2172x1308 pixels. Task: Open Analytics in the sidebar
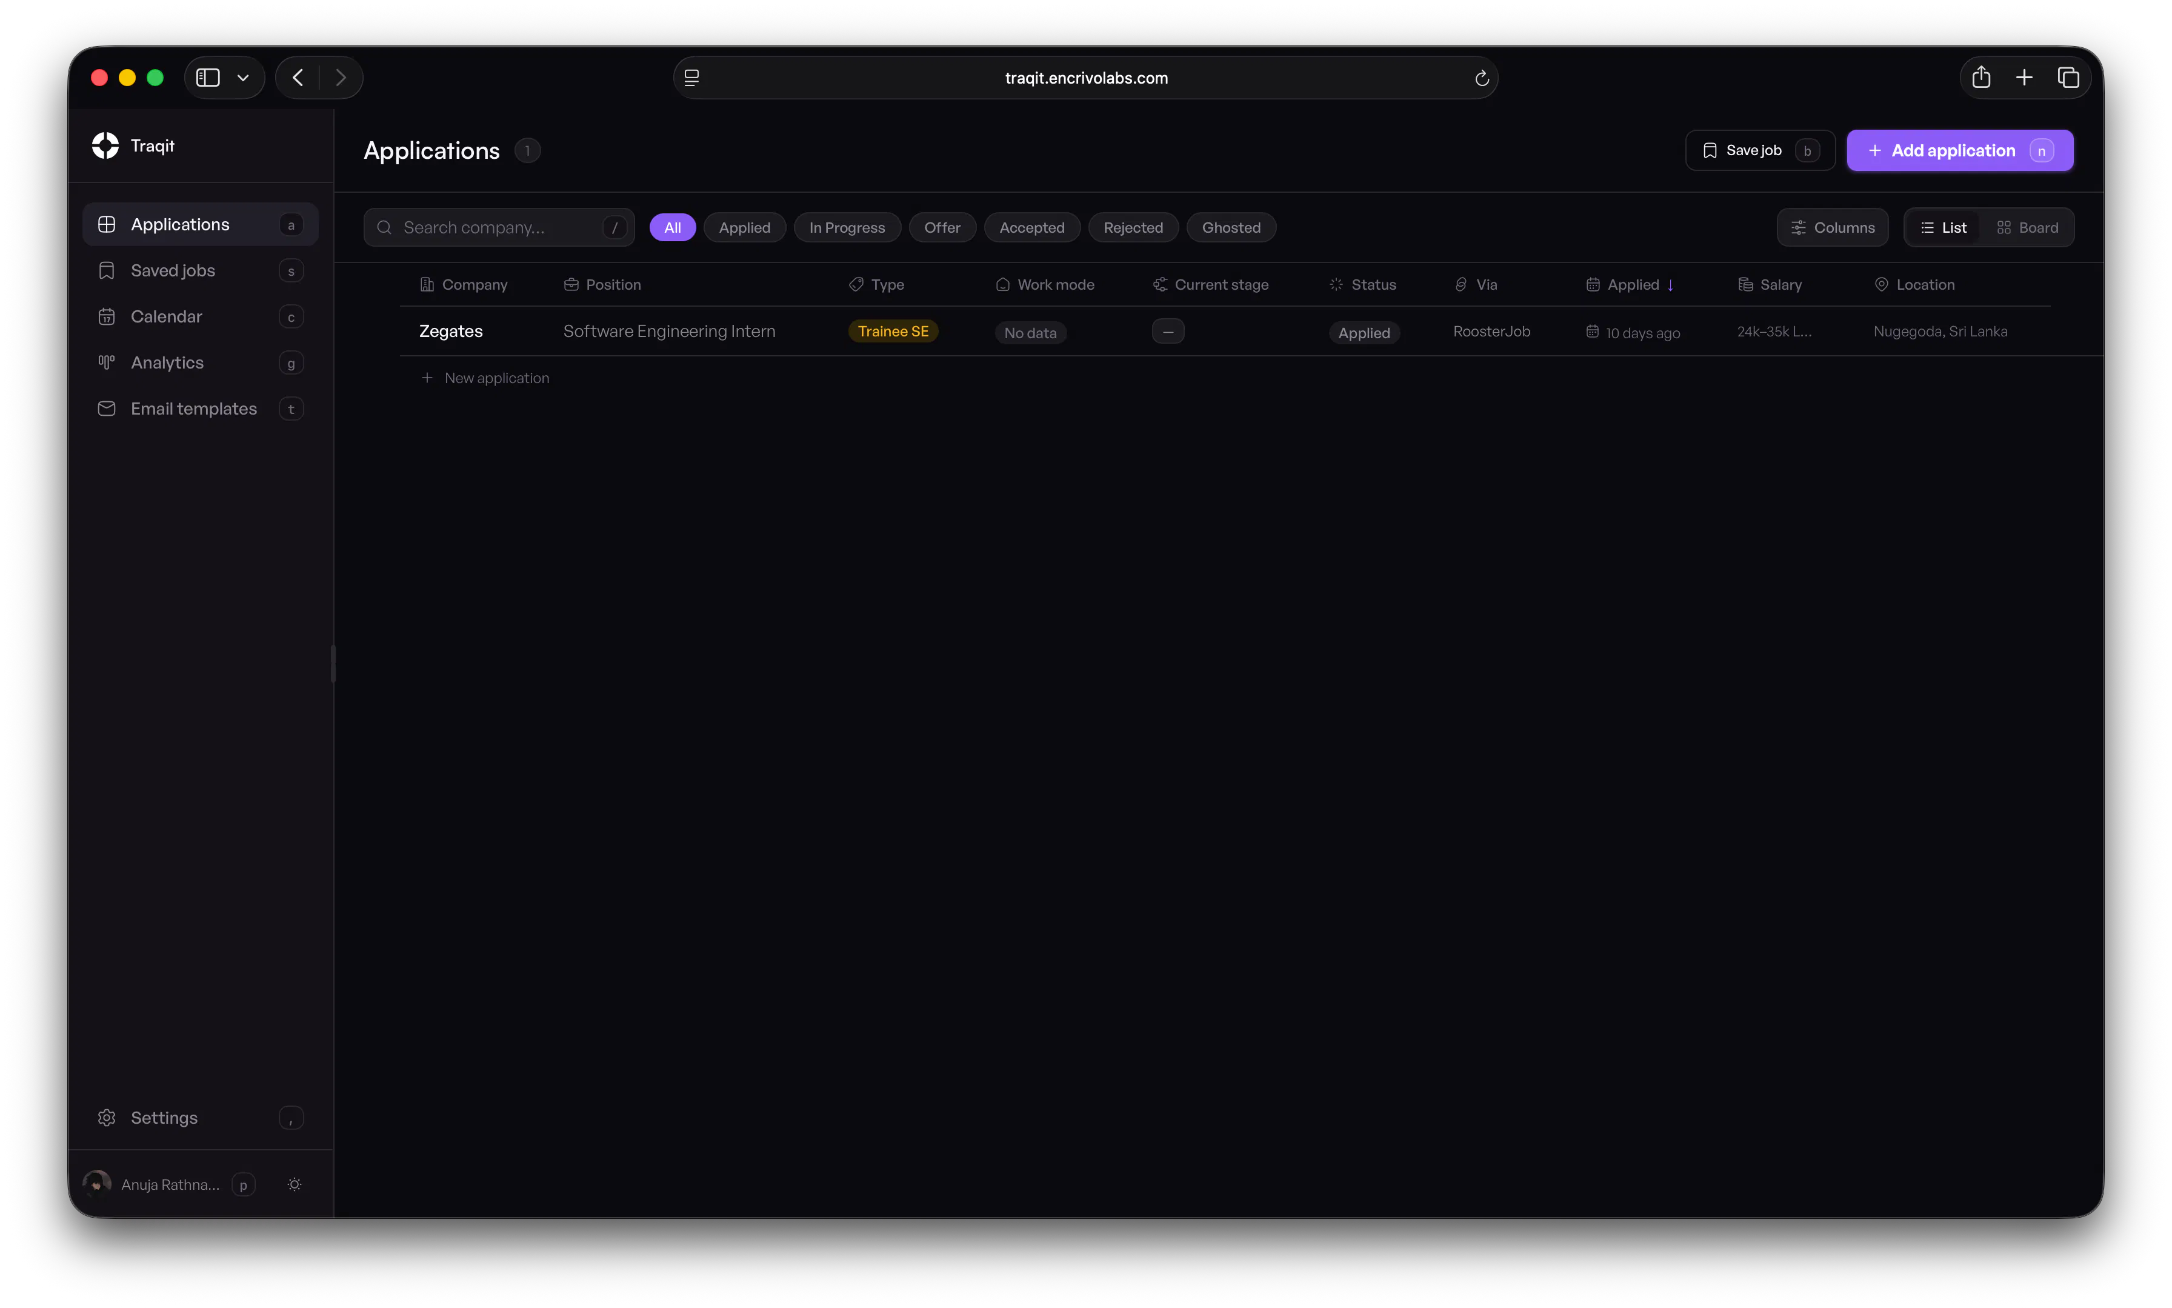point(200,362)
